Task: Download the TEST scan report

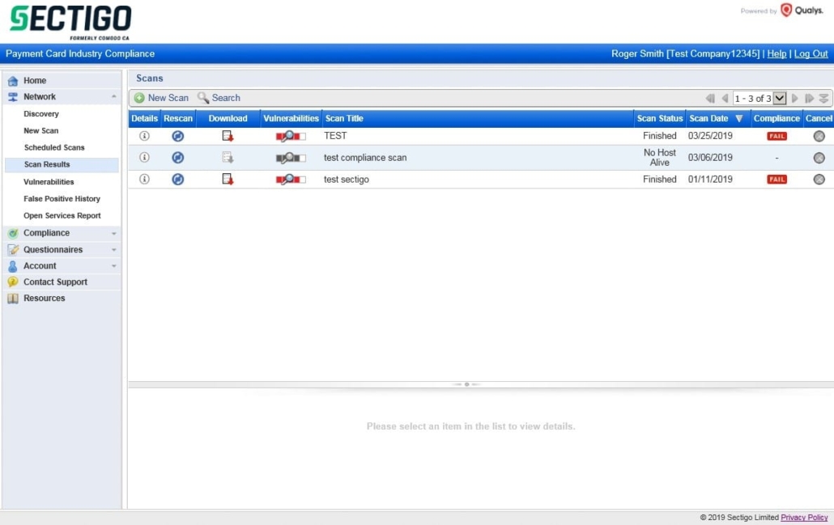Action: pyautogui.click(x=228, y=136)
